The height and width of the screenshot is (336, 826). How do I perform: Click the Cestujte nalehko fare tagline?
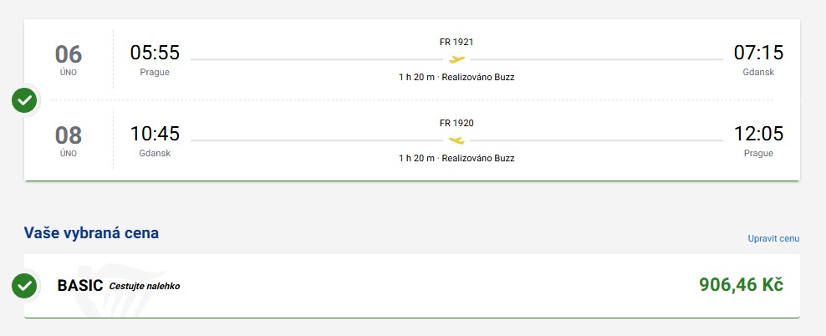(x=145, y=287)
